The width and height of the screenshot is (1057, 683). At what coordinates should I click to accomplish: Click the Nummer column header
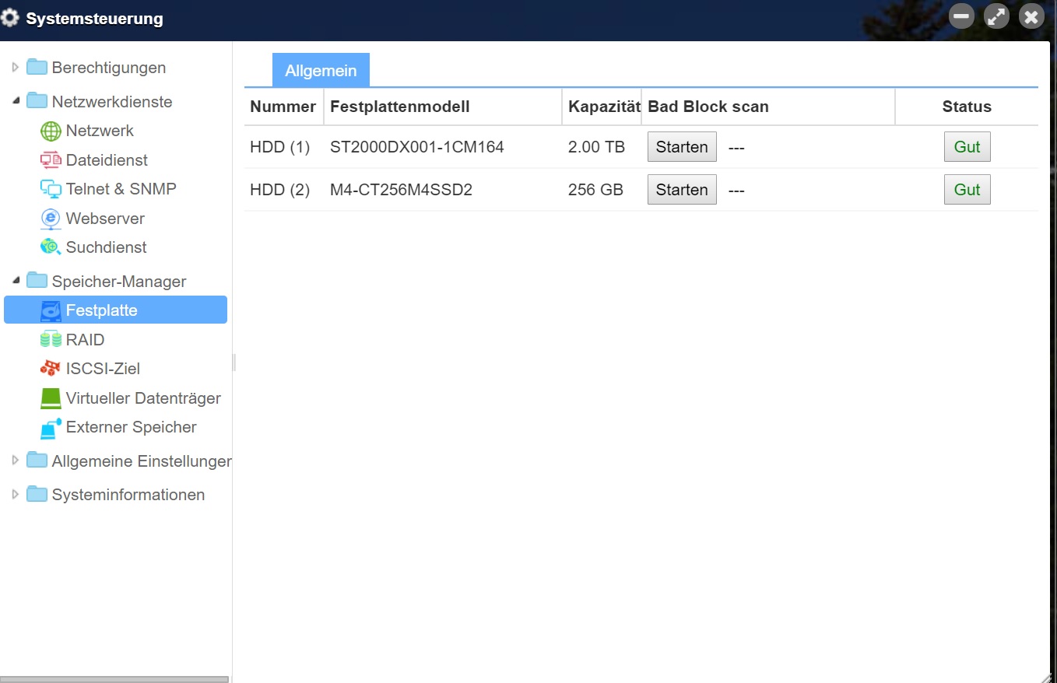(283, 107)
